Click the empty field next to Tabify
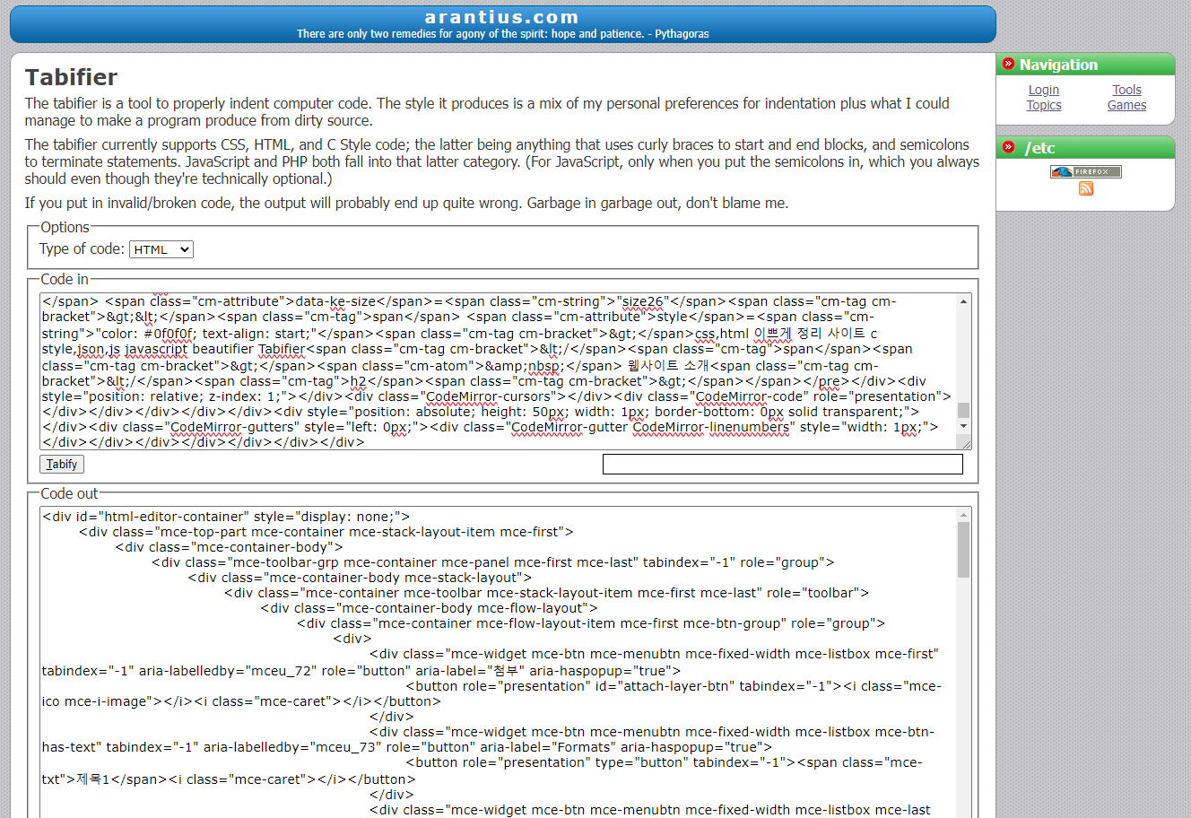 [x=783, y=464]
